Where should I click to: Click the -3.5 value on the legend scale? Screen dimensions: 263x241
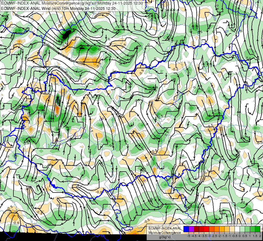click(204, 236)
